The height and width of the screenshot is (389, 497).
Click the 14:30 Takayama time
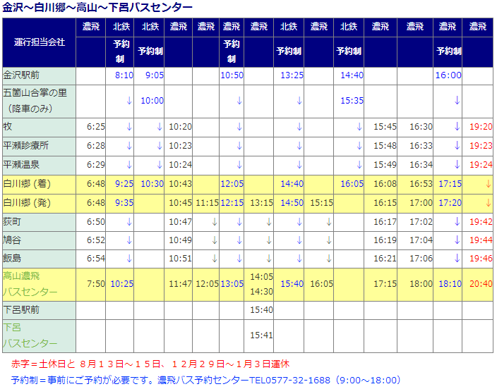coord(261,291)
